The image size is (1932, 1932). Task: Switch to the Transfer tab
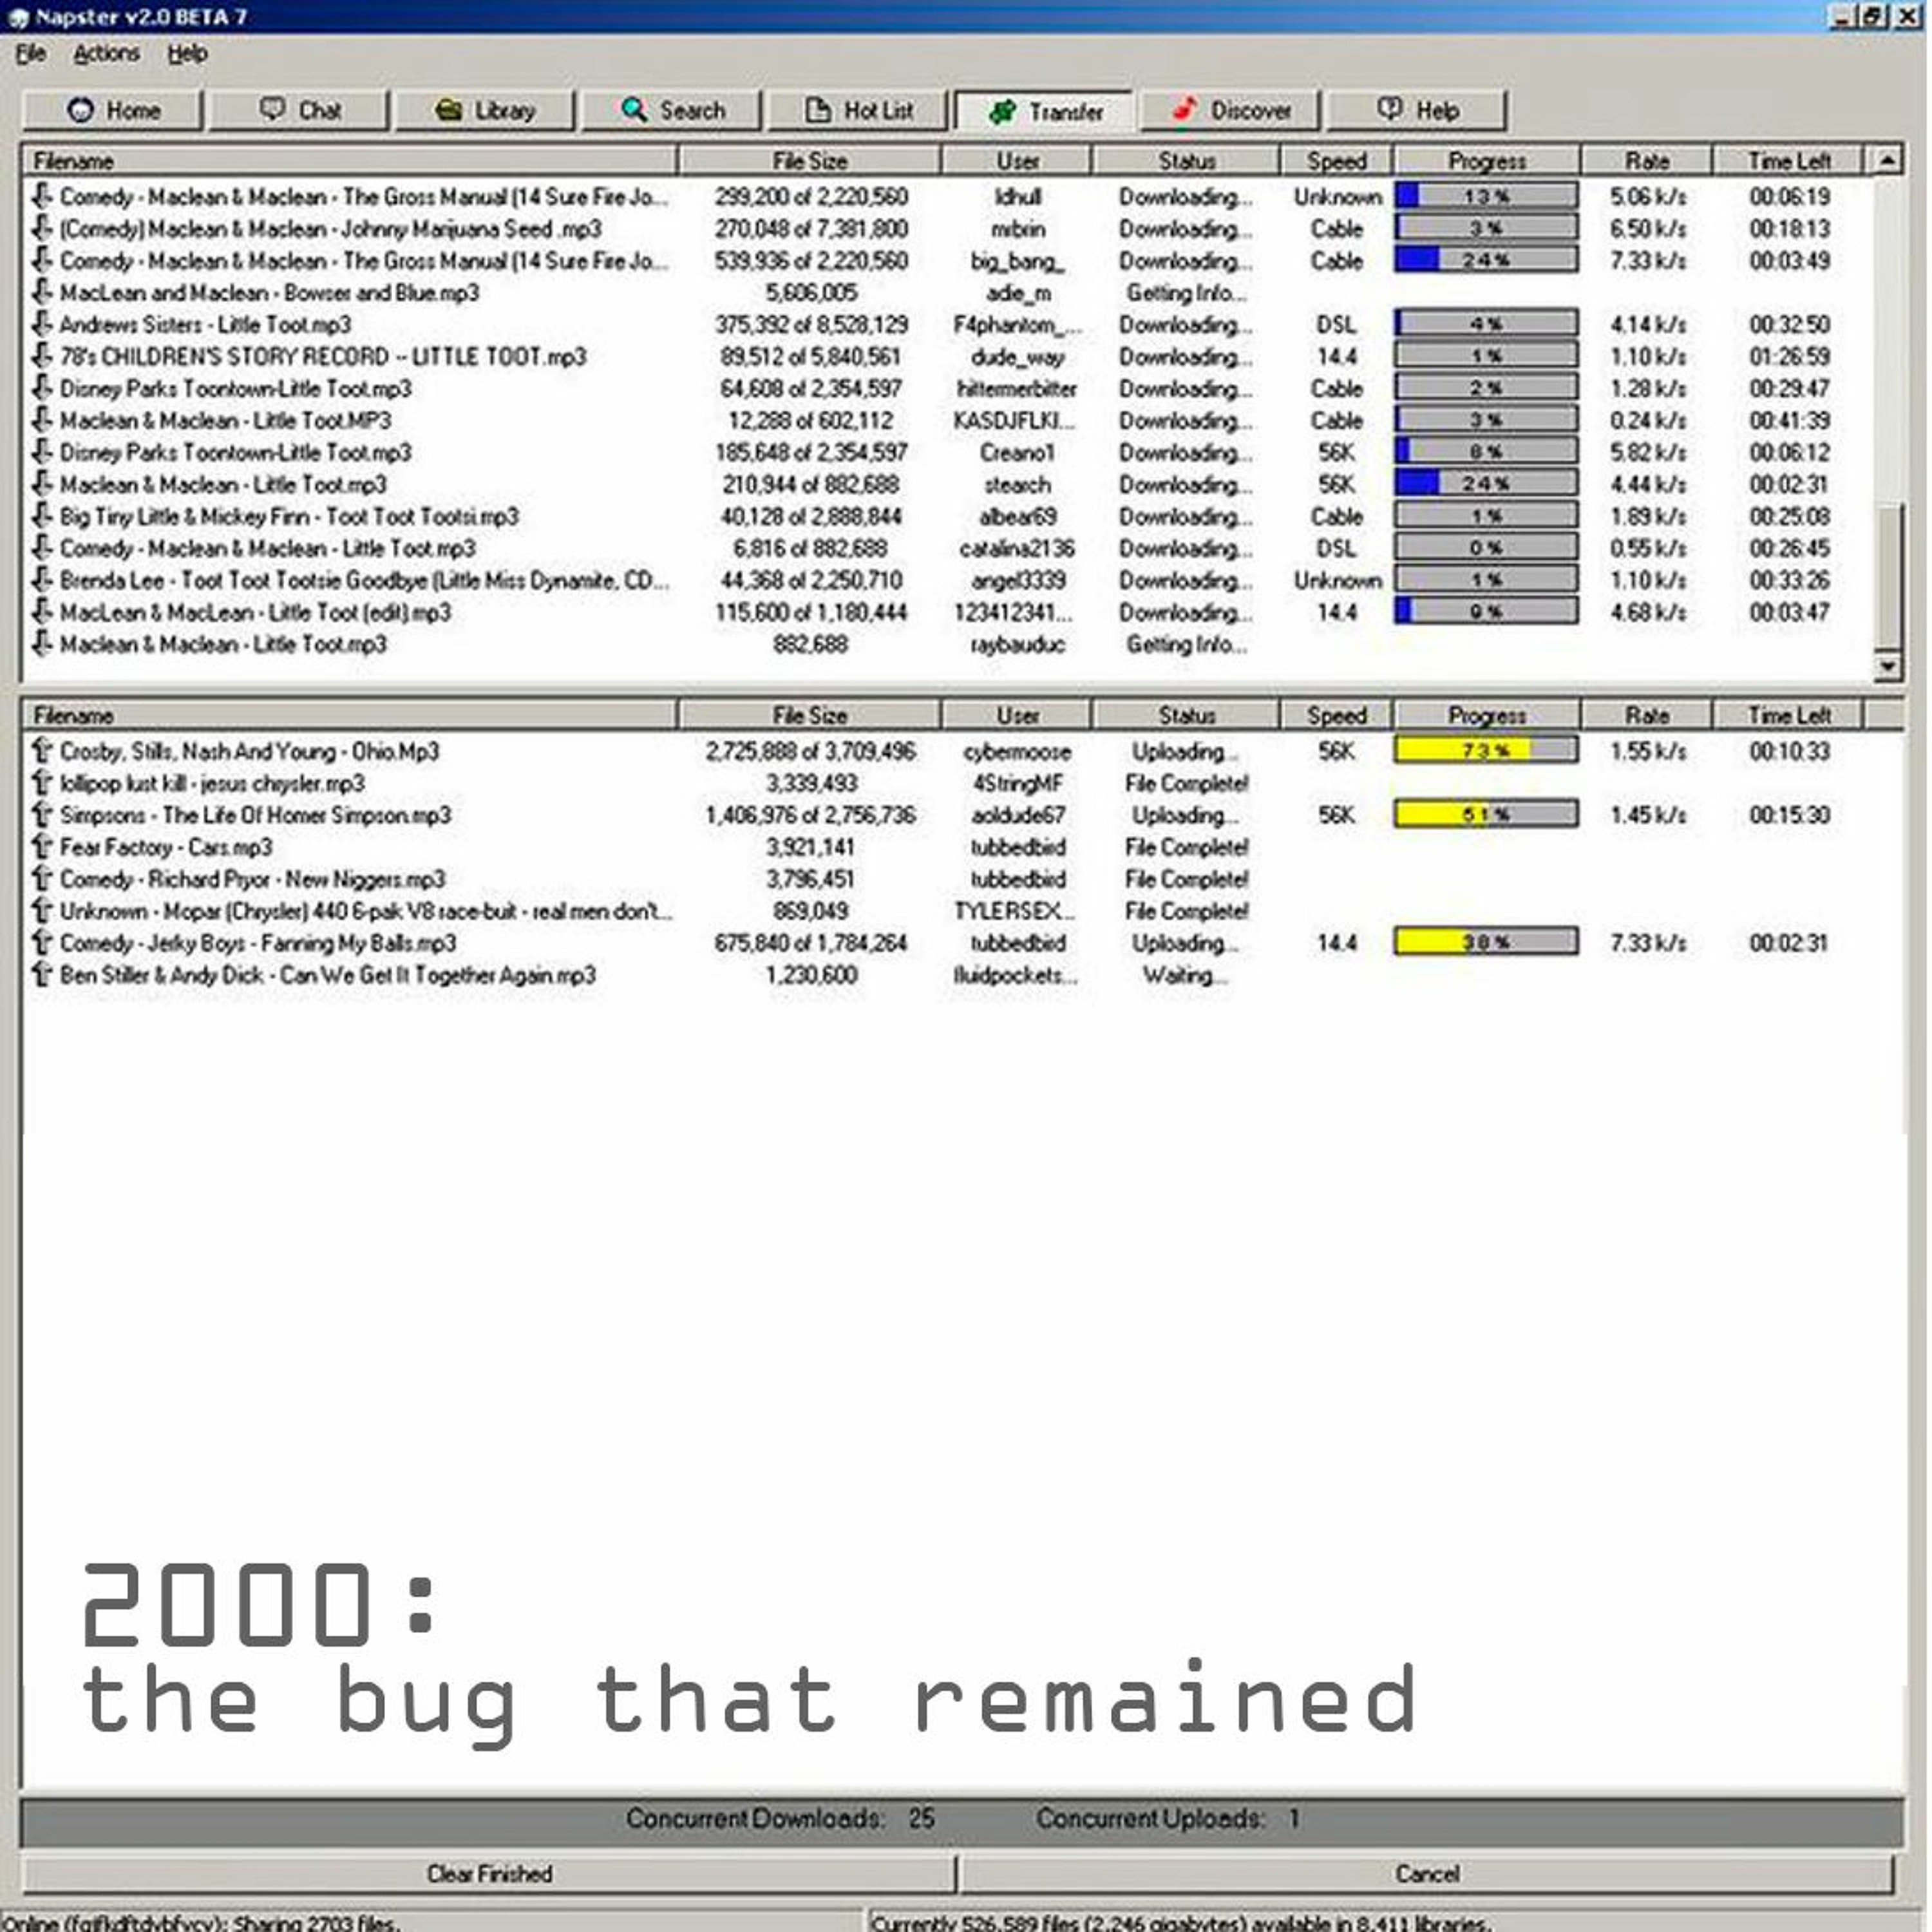tap(1044, 111)
